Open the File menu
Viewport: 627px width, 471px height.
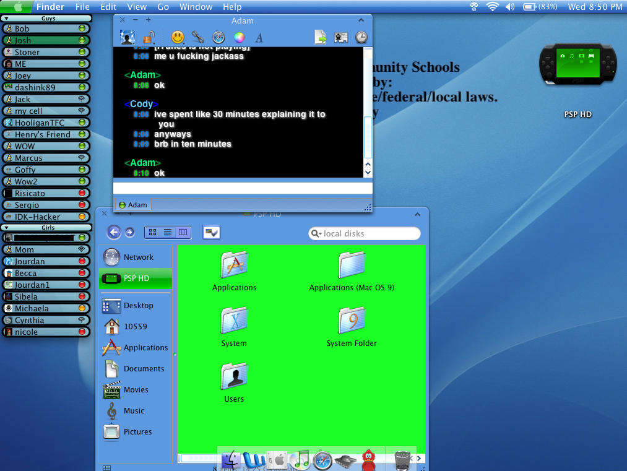click(x=82, y=7)
